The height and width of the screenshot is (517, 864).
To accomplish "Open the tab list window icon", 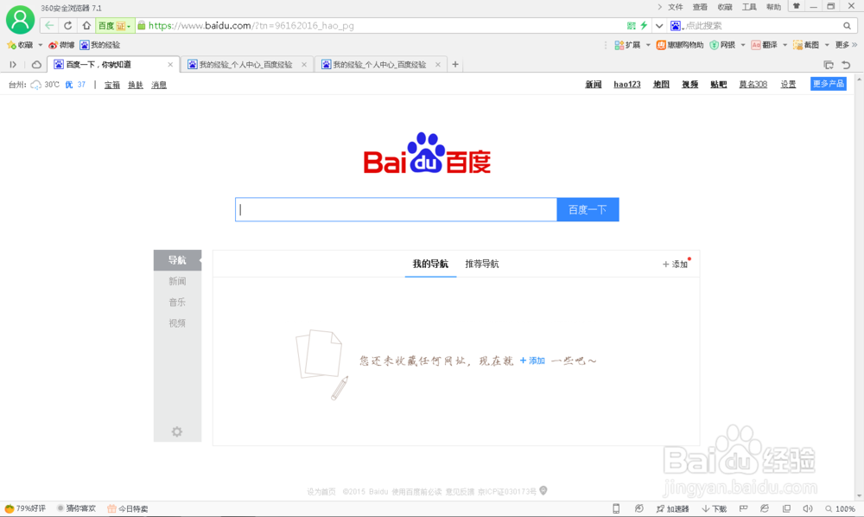I will [829, 65].
